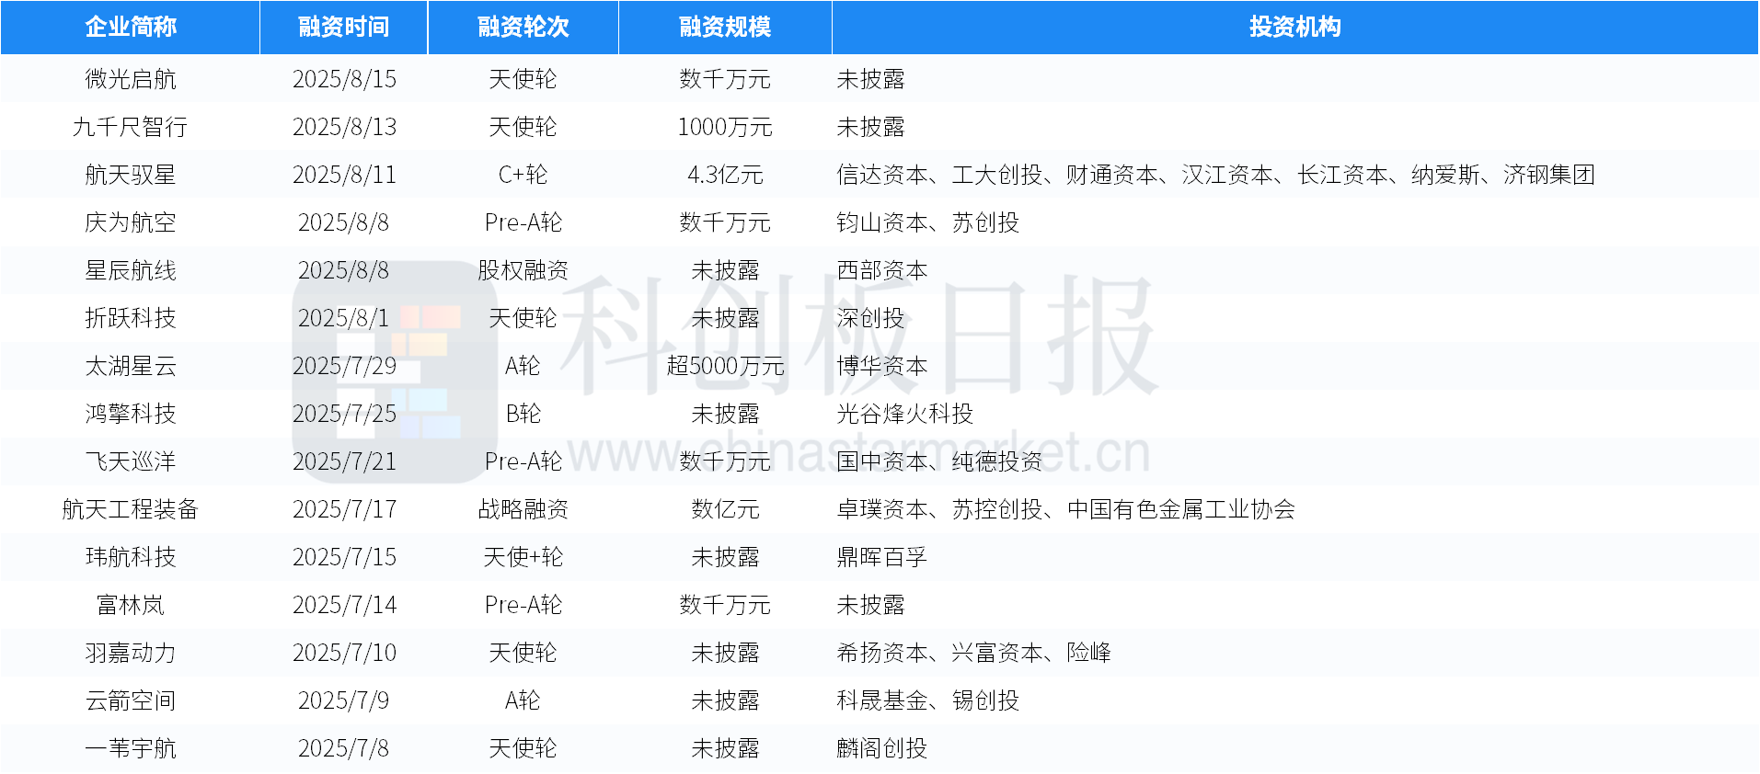Viewport: 1760px width, 774px height.
Task: Select investor 深创投
Action: click(870, 318)
